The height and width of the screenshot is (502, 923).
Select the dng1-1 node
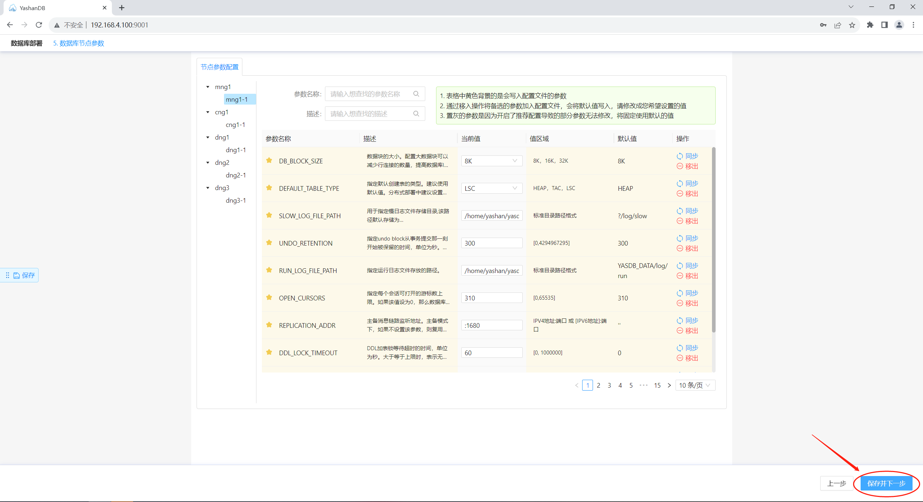click(x=236, y=150)
